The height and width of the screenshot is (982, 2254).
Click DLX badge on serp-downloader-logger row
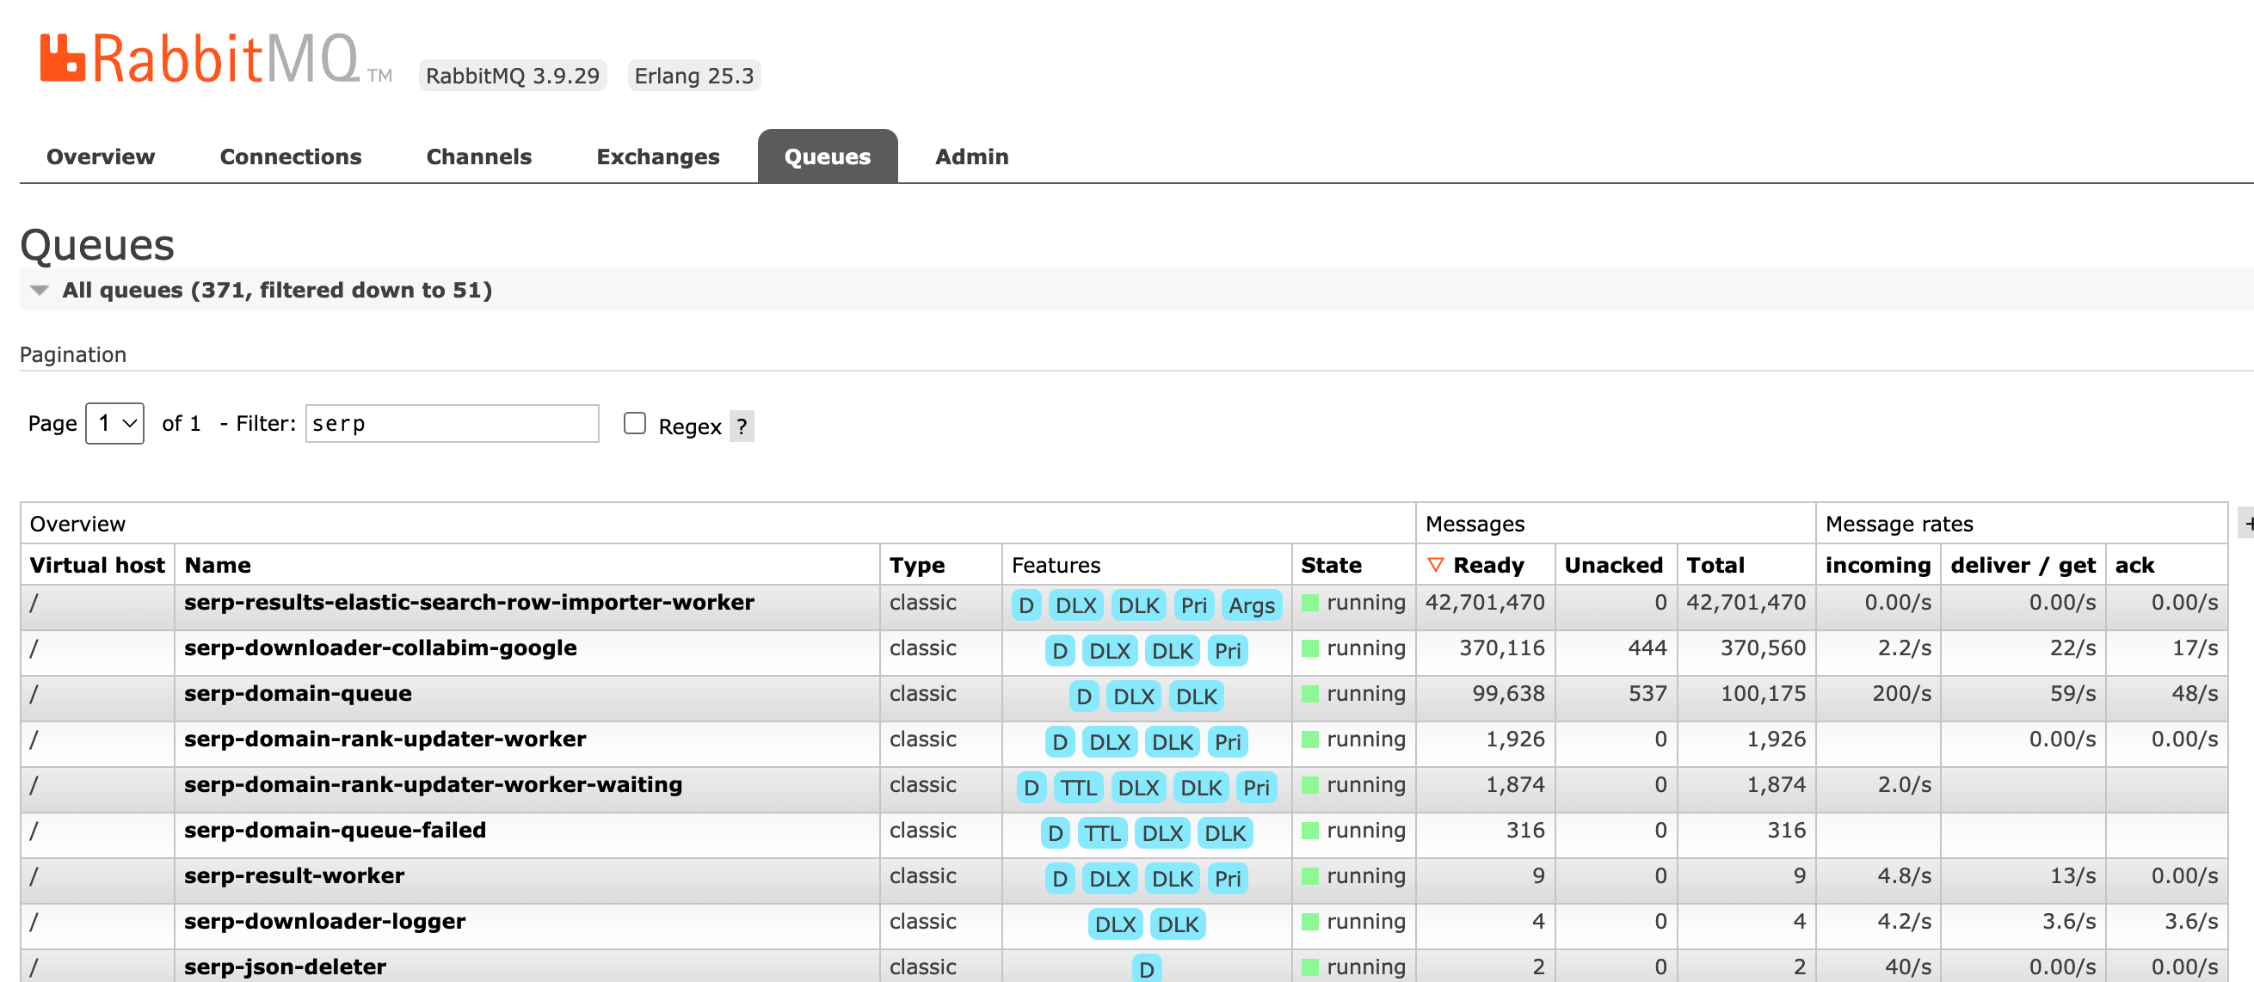coord(1116,924)
